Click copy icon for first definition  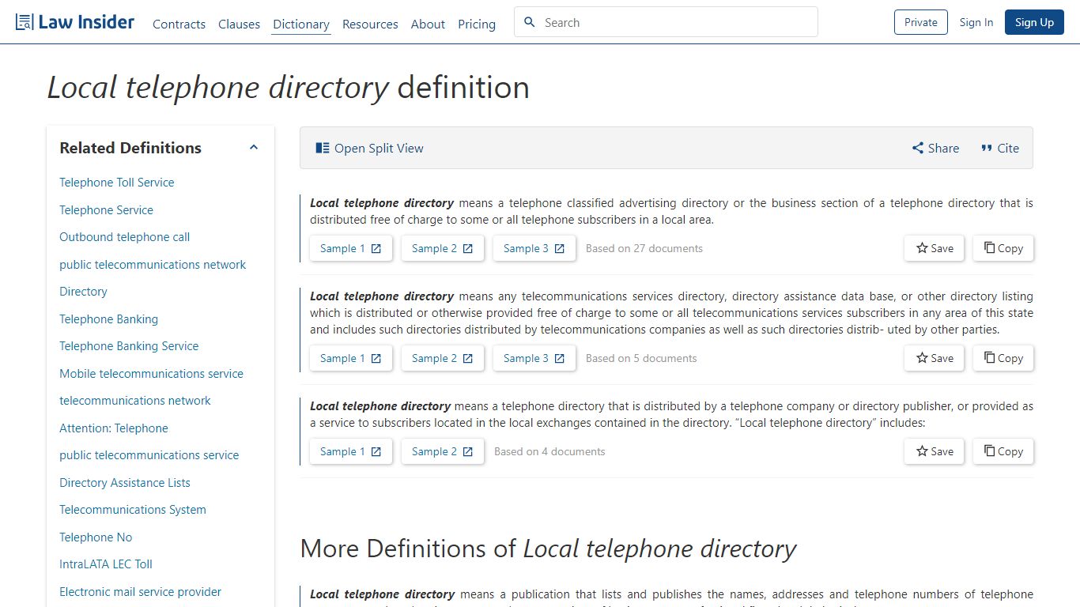point(989,247)
